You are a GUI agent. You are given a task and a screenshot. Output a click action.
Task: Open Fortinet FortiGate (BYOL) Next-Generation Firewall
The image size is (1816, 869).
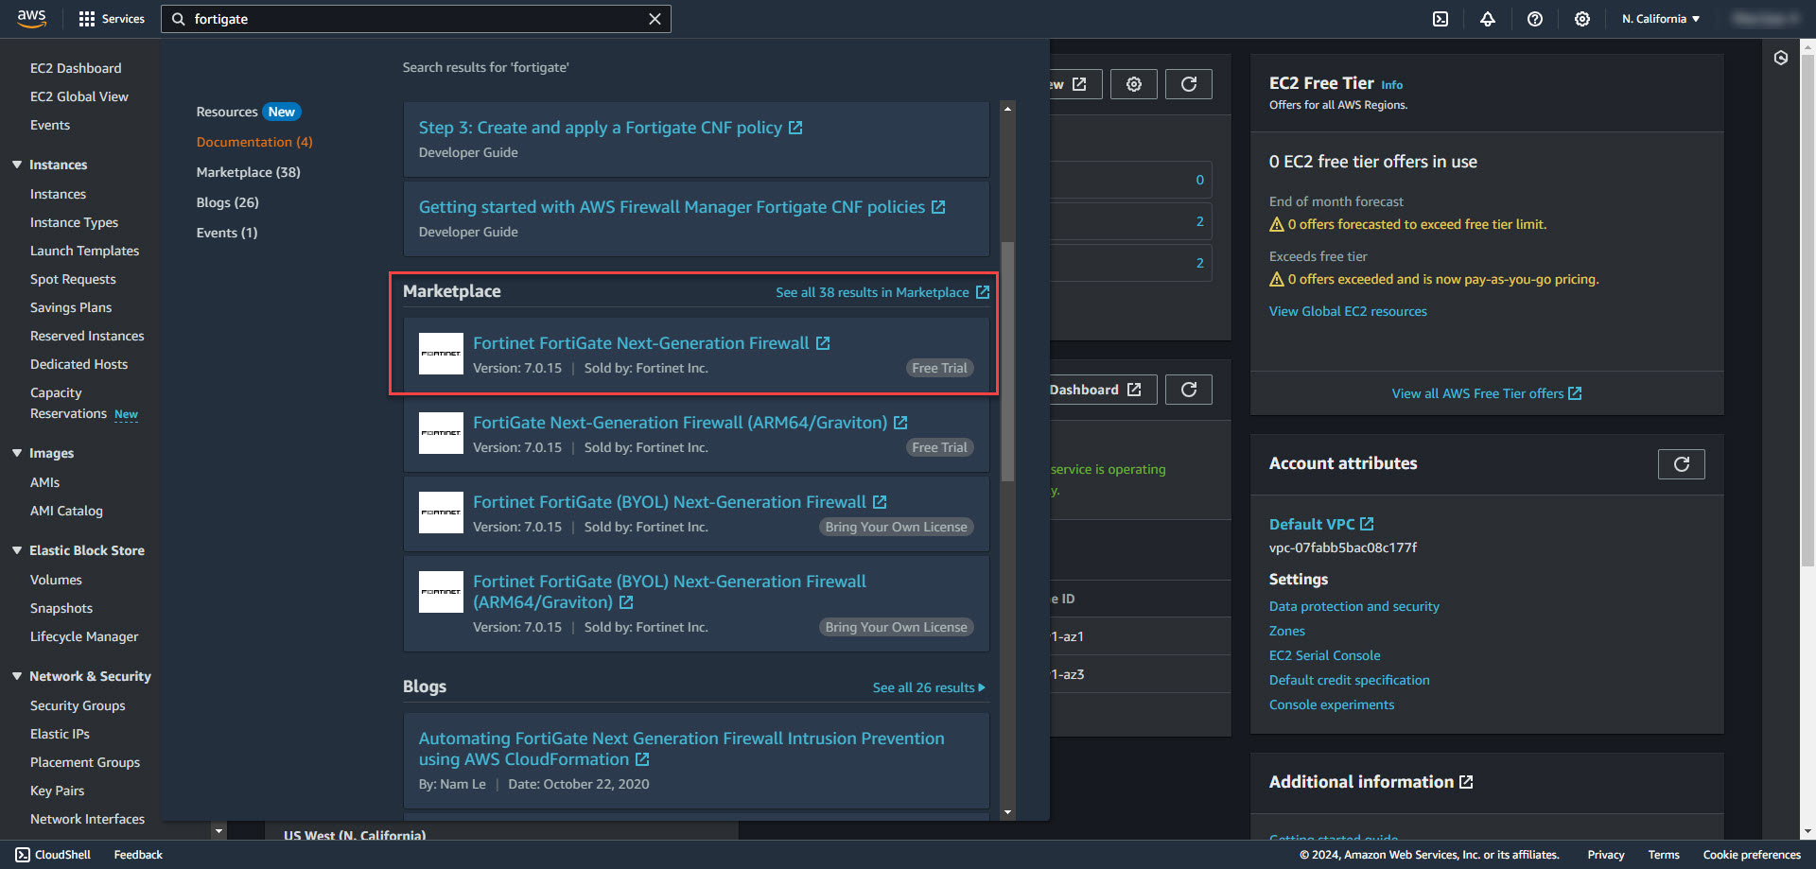[679, 502]
